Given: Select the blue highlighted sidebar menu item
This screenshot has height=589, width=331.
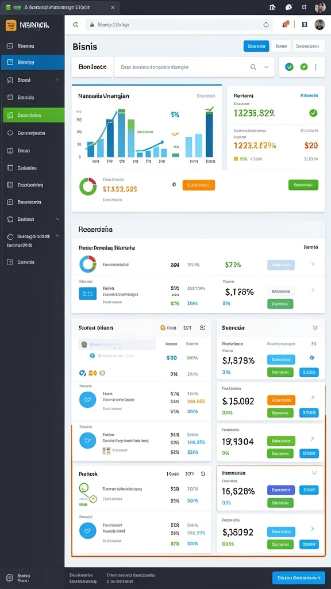Looking at the screenshot, I should (x=32, y=62).
